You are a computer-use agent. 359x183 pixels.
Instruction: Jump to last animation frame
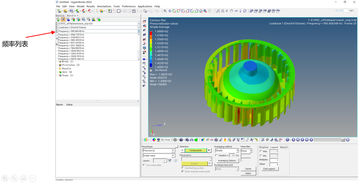(311, 140)
